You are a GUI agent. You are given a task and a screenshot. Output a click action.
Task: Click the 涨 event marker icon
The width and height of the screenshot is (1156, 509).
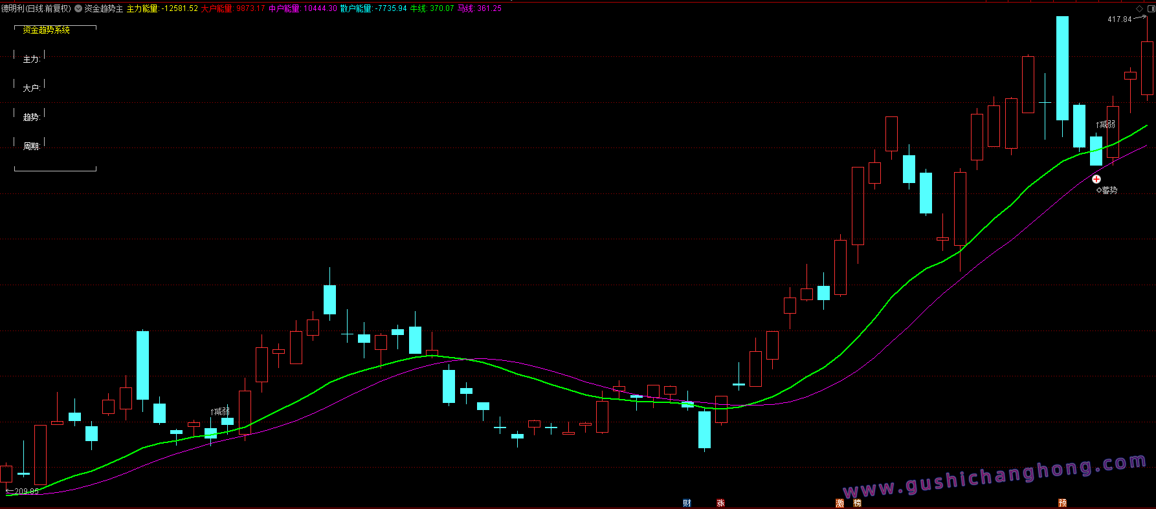point(720,503)
